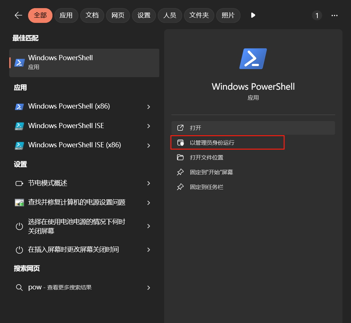This screenshot has width=351, height=323.
Task: Switch to the 文件夹 filter tab
Action: (x=199, y=16)
